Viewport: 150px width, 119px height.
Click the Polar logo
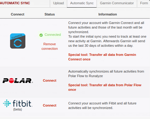[x=18, y=81]
